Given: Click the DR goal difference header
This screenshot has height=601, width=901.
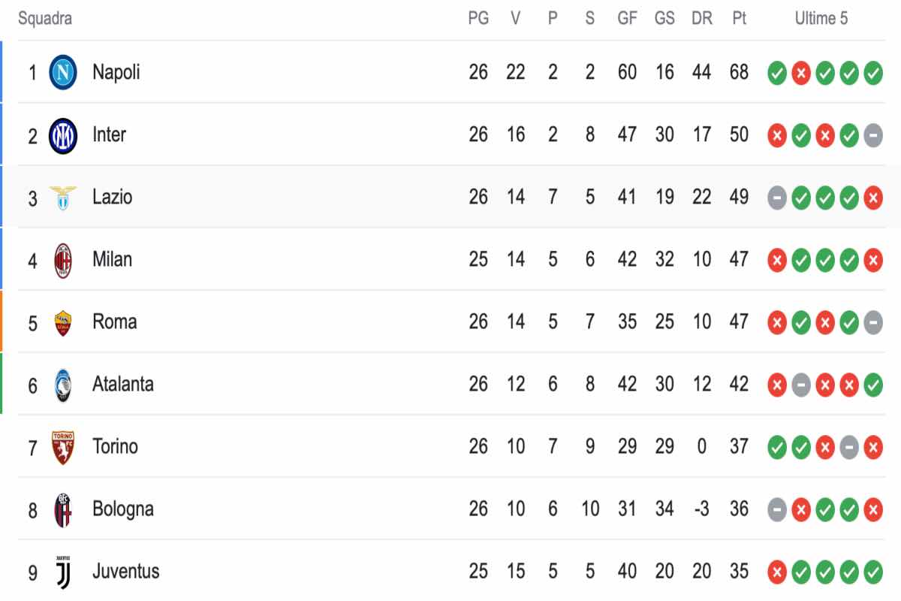Looking at the screenshot, I should (x=702, y=19).
